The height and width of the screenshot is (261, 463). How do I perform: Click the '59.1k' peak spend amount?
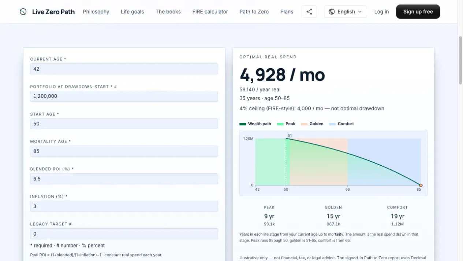click(x=269, y=224)
